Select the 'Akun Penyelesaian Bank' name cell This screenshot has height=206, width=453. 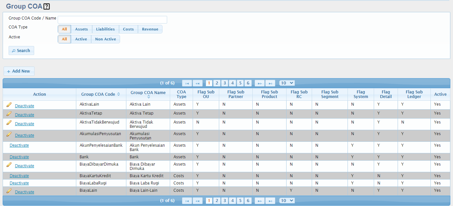pyautogui.click(x=148, y=147)
